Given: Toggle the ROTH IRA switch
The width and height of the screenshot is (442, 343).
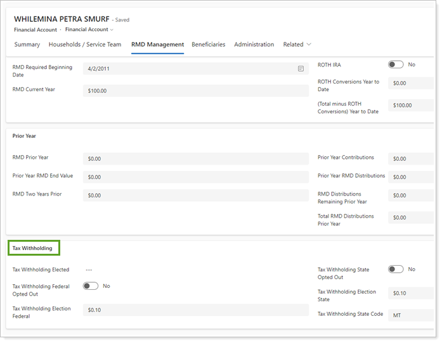Looking at the screenshot, I should [396, 65].
